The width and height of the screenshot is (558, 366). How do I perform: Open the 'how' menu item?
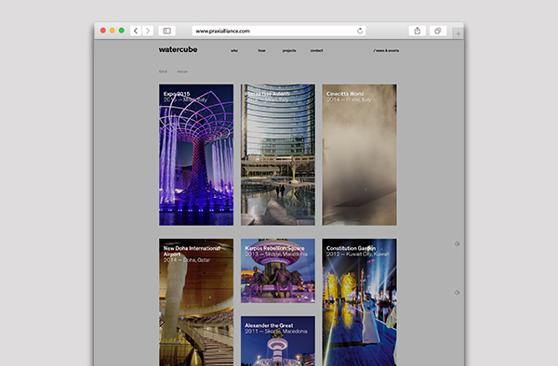(261, 50)
